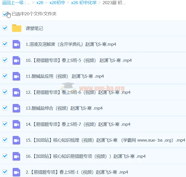
Task: Uncheck 2.【易错题专项】春上S班-1 checkbox
Action: (x=5, y=172)
